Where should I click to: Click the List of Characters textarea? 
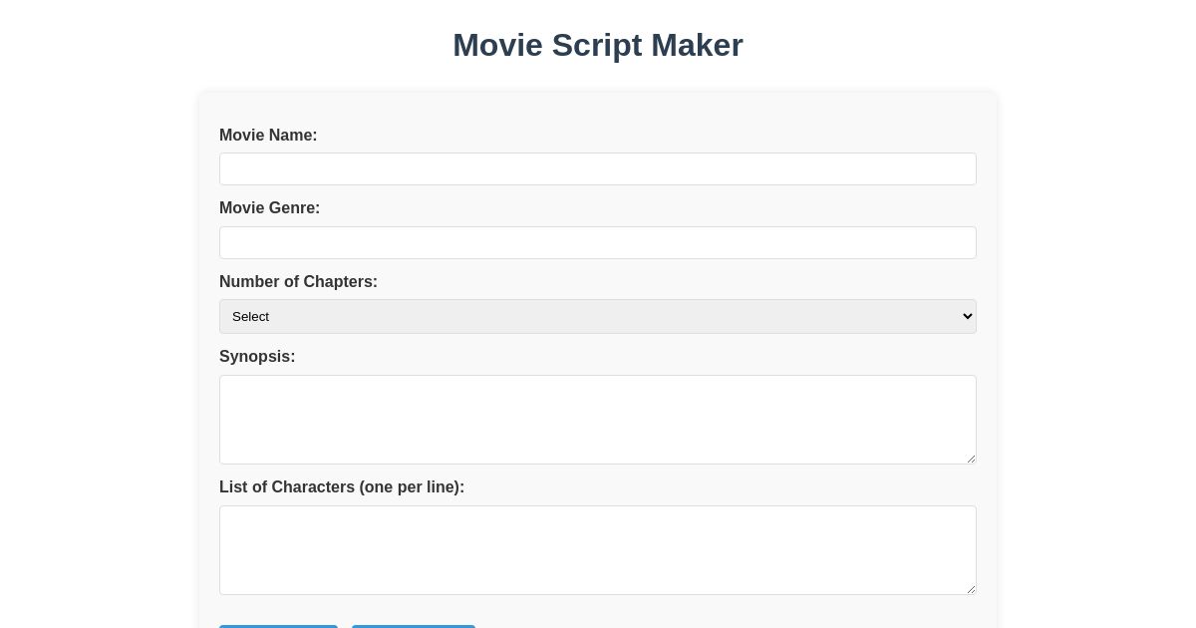[x=598, y=549]
